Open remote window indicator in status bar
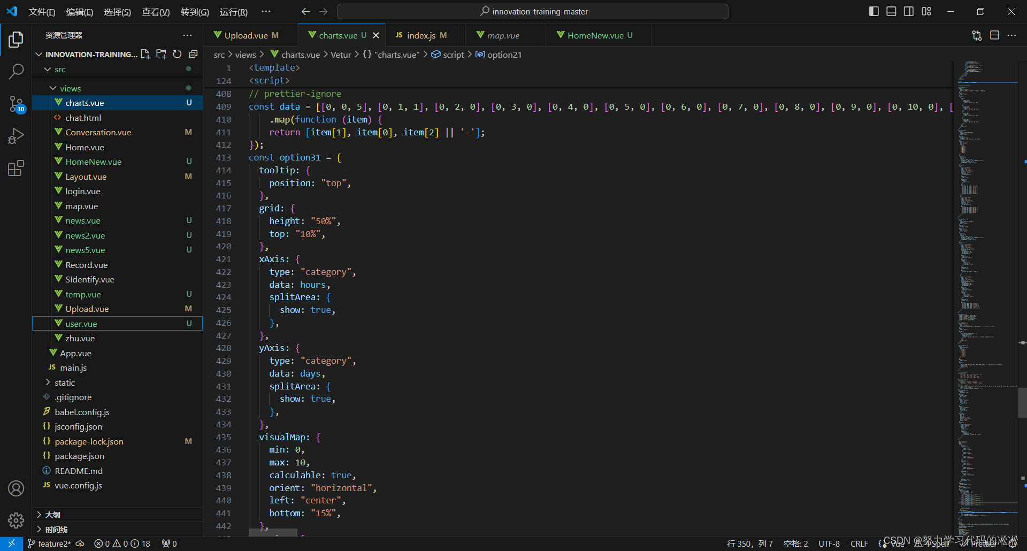 coord(11,544)
